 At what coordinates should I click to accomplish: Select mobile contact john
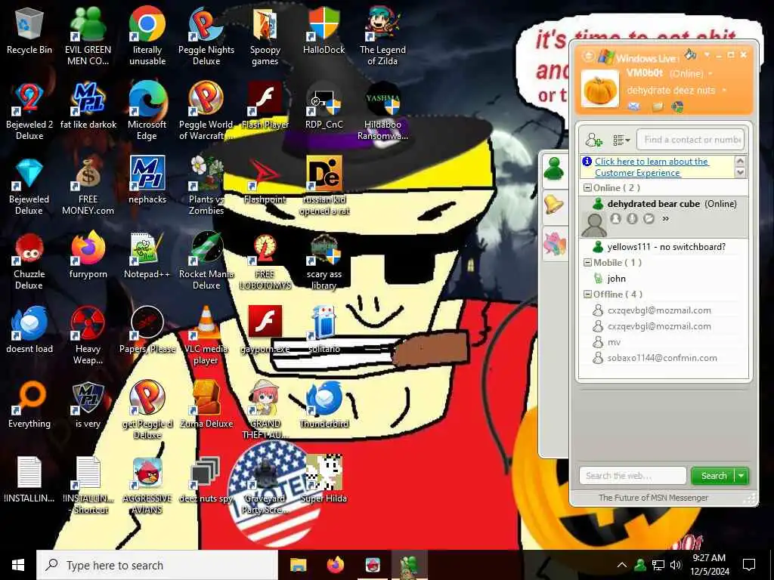tap(616, 279)
